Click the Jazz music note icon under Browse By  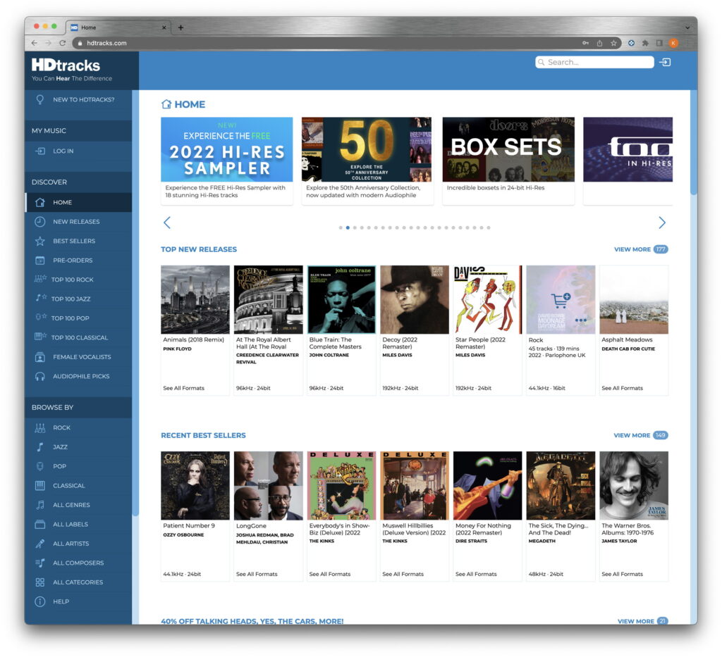click(40, 447)
